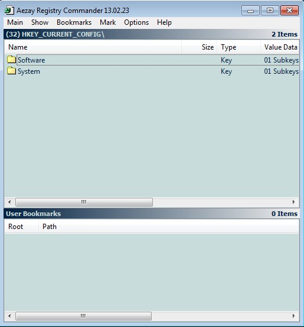Click the System key folder icon
The height and width of the screenshot is (327, 304).
click(x=11, y=71)
